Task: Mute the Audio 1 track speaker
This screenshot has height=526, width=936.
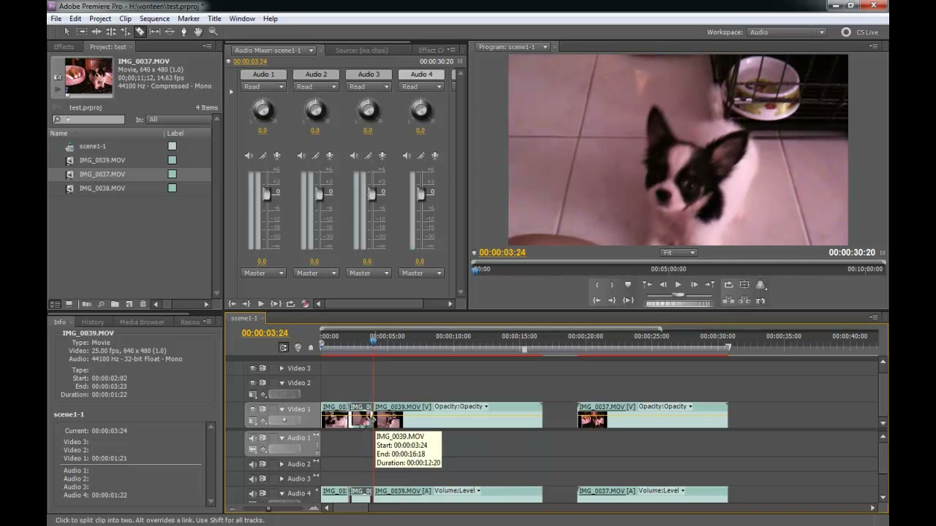Action: coord(252,438)
